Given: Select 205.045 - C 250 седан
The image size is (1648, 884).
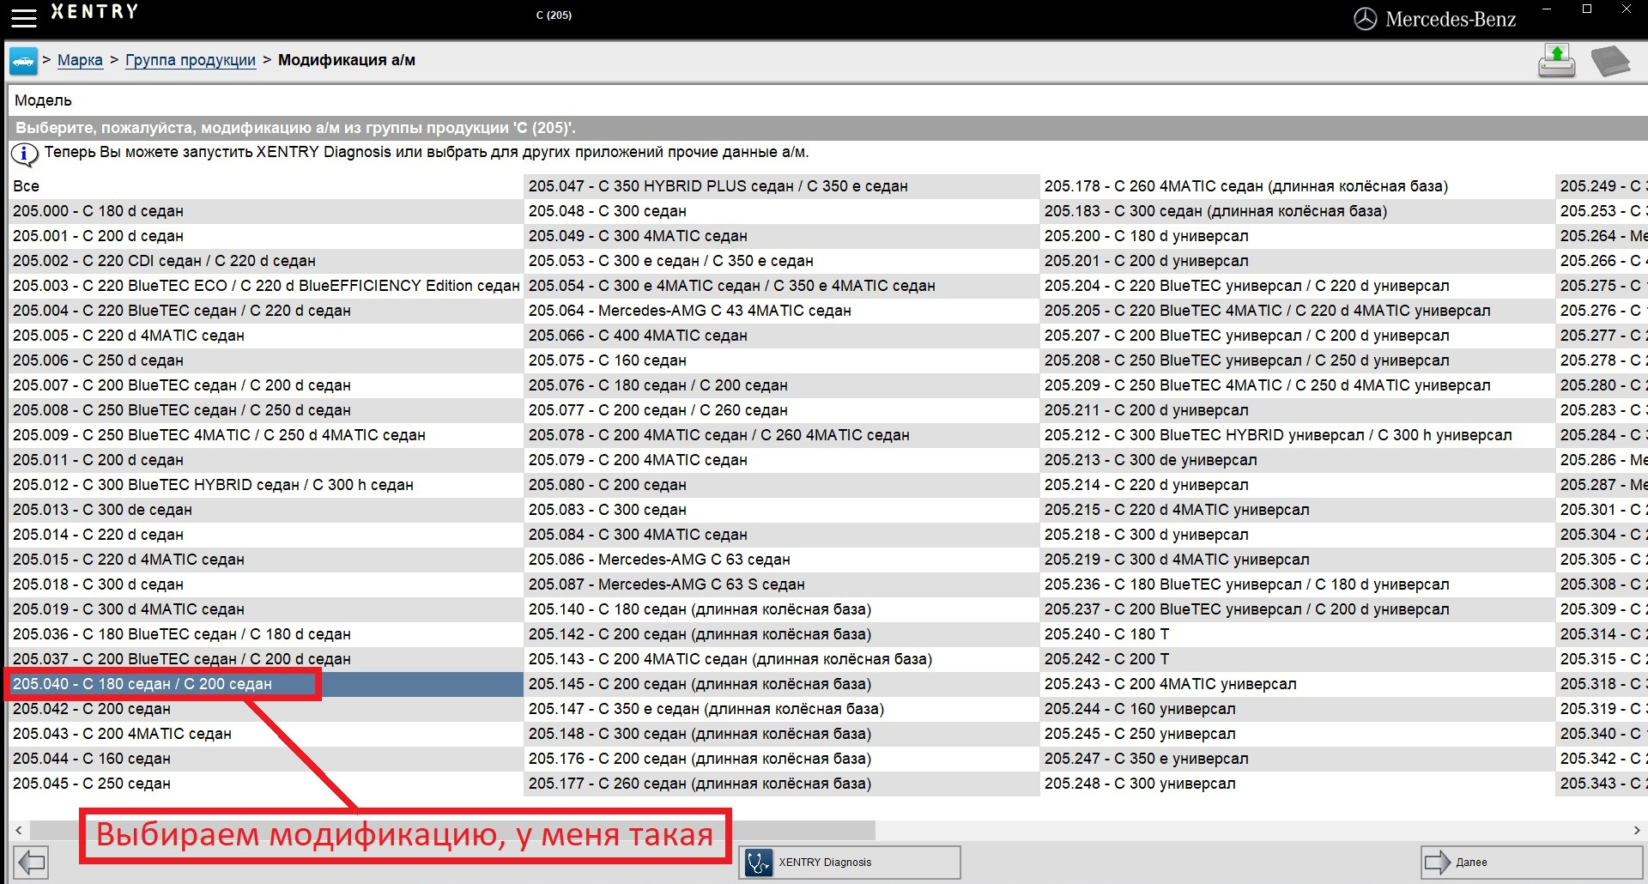Looking at the screenshot, I should (x=266, y=784).
